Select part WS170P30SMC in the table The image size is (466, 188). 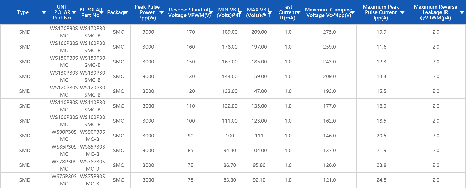coord(64,32)
